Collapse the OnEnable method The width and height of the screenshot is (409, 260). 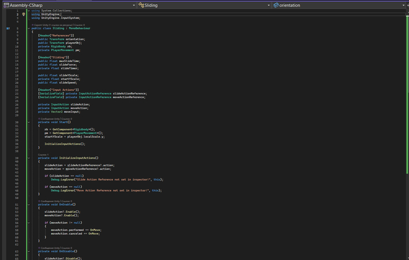29,205
